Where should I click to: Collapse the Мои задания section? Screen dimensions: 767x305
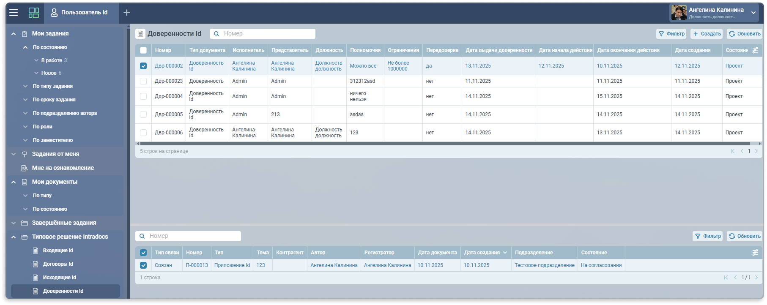pyautogui.click(x=14, y=34)
